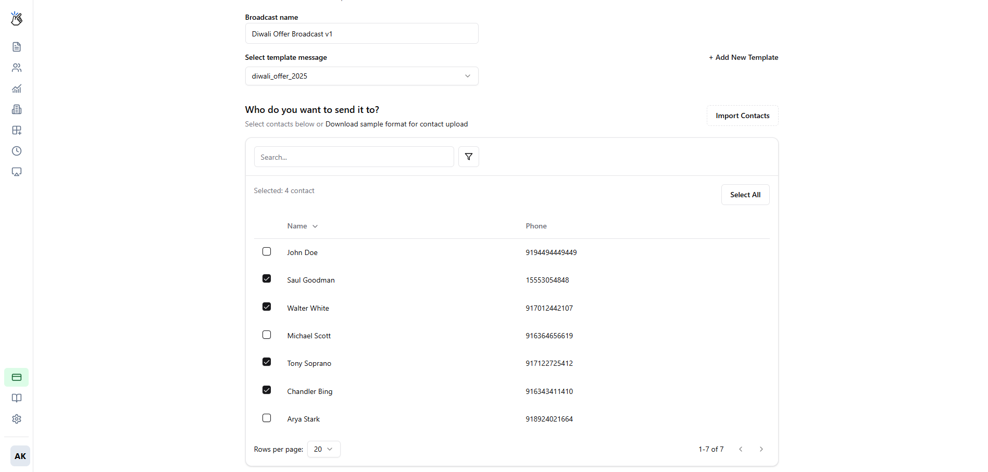The height and width of the screenshot is (472, 988).
Task: Open the Rows per page dropdown
Action: point(323,449)
